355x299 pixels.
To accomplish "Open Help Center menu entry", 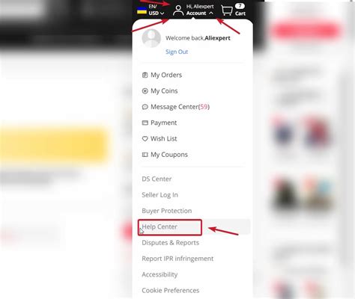I will coord(160,226).
